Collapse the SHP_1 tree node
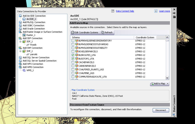Viewport: 195px width, 124px height. pos(21,51)
